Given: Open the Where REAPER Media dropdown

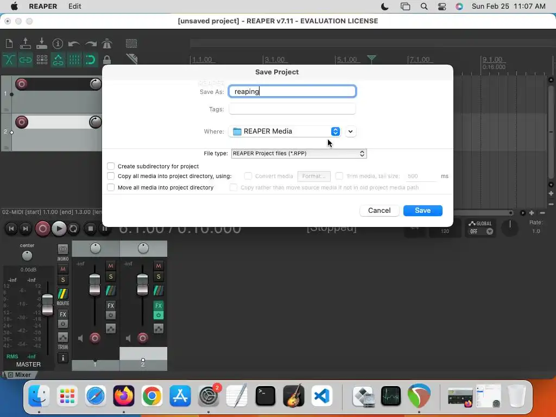Looking at the screenshot, I should click(x=285, y=131).
